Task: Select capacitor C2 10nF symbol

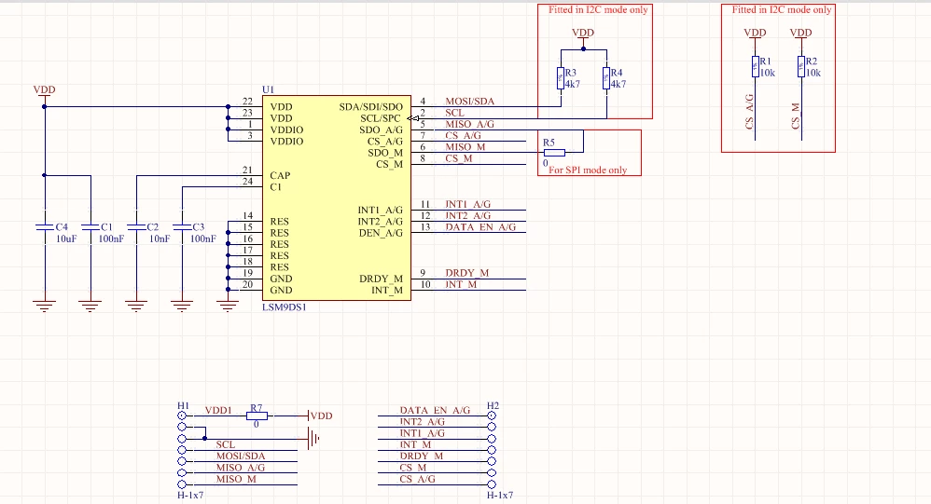Action: pyautogui.click(x=136, y=227)
